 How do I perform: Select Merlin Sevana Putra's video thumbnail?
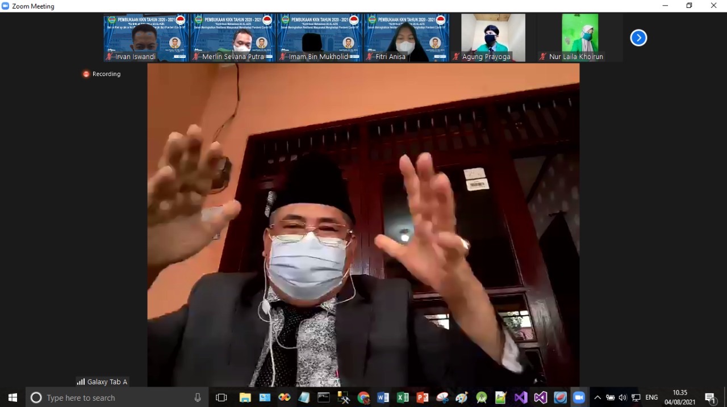[x=233, y=37]
